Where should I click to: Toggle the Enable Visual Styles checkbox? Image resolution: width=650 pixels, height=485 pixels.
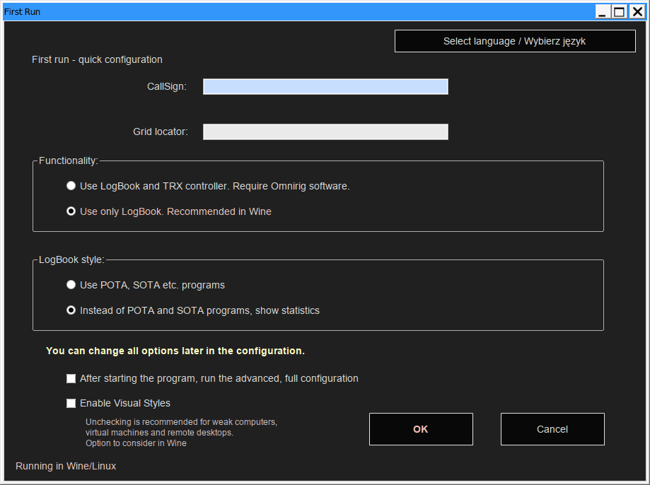71,403
